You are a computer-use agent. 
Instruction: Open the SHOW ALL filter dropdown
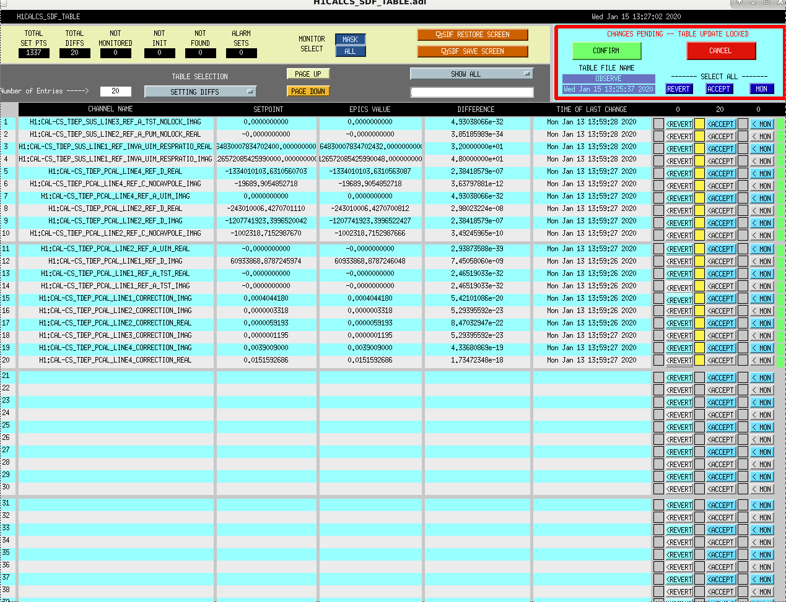[x=471, y=74]
